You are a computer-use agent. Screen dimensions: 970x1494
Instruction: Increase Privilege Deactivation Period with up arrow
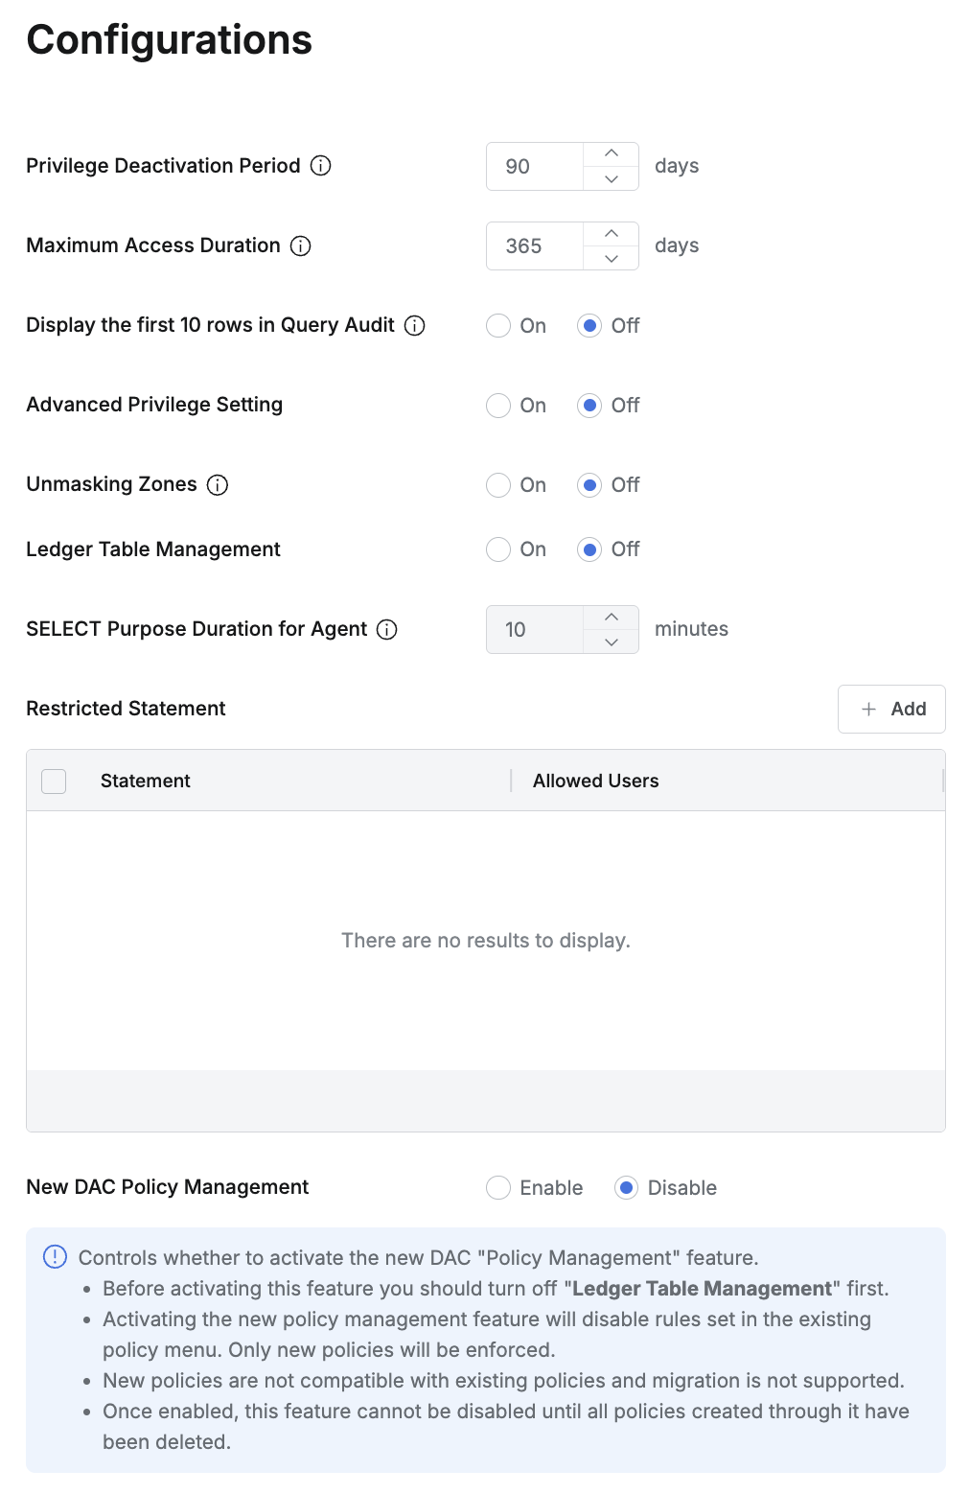(612, 154)
